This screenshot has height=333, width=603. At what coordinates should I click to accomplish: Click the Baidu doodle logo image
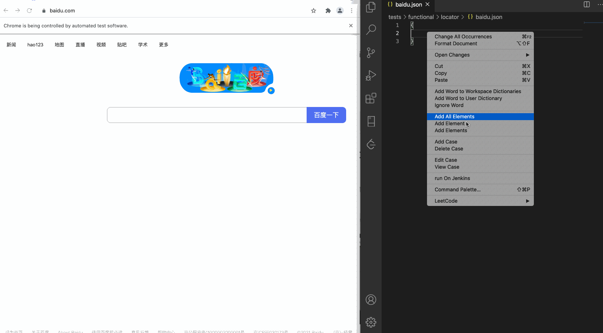click(x=226, y=78)
